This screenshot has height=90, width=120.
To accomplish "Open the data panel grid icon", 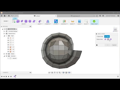I will click(x=1, y=16).
